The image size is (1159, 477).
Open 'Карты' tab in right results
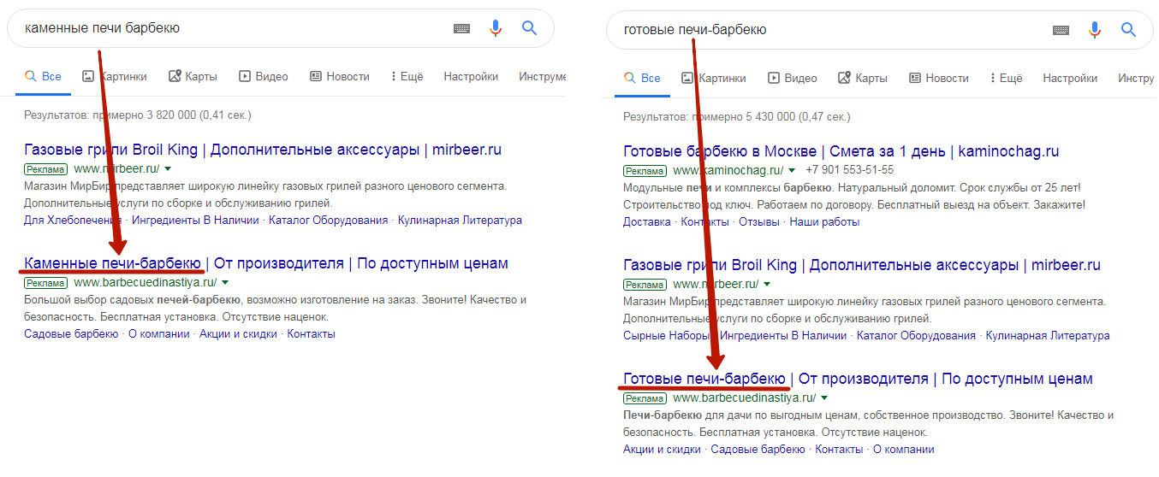pos(863,78)
